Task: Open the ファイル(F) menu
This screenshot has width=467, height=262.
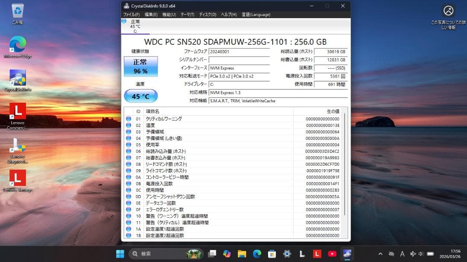Action: click(x=131, y=15)
